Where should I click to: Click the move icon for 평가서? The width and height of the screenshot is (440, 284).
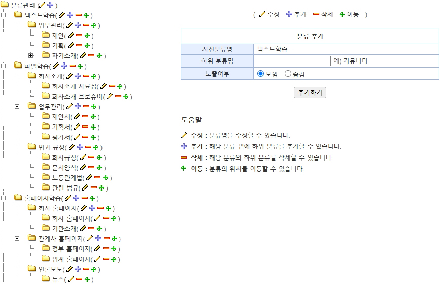[93, 137]
